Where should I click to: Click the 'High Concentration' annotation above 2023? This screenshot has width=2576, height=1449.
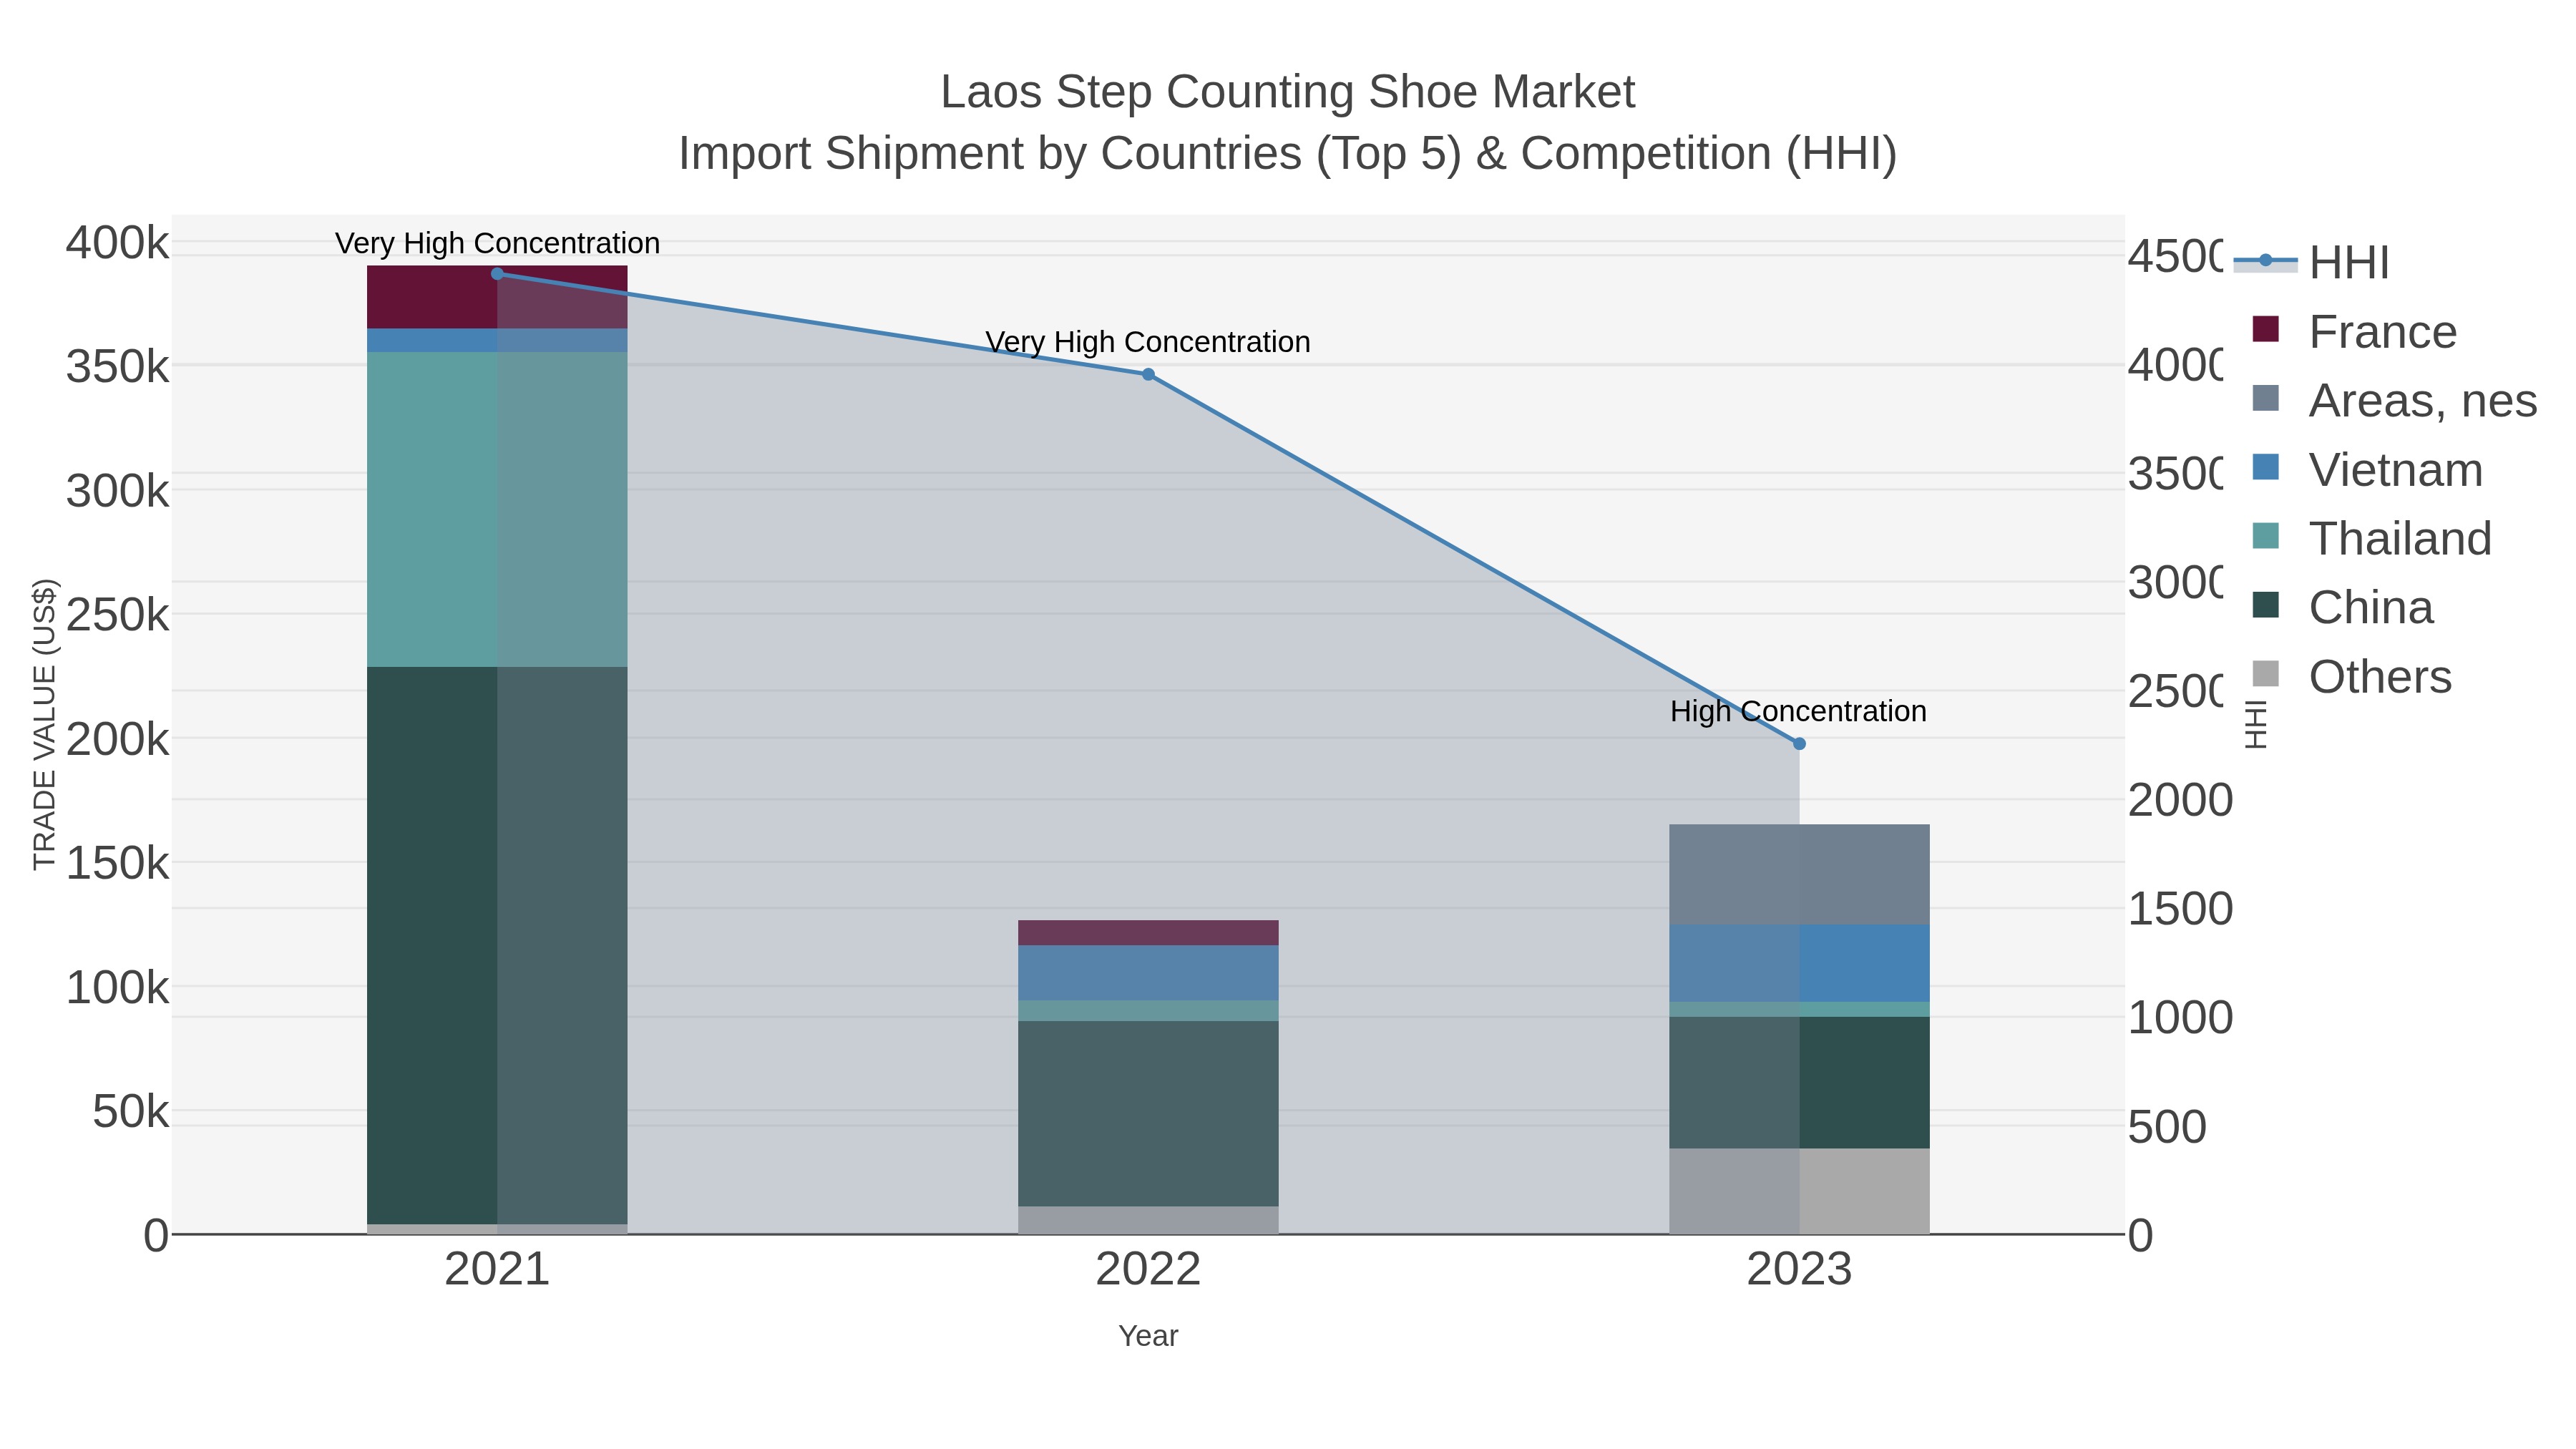pyautogui.click(x=1798, y=712)
